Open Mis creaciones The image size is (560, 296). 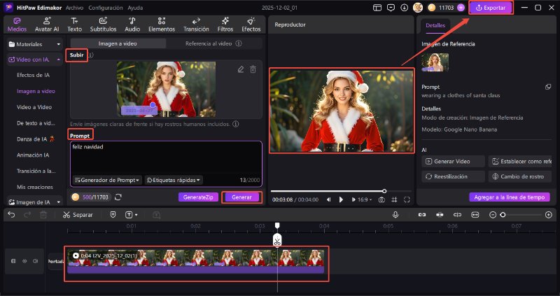pos(35,187)
